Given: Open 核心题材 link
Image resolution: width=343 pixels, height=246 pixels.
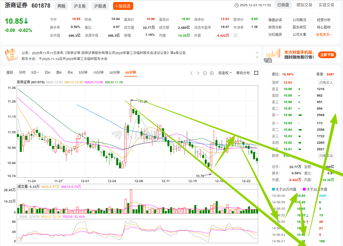Looking at the screenshot, I should 324,27.
